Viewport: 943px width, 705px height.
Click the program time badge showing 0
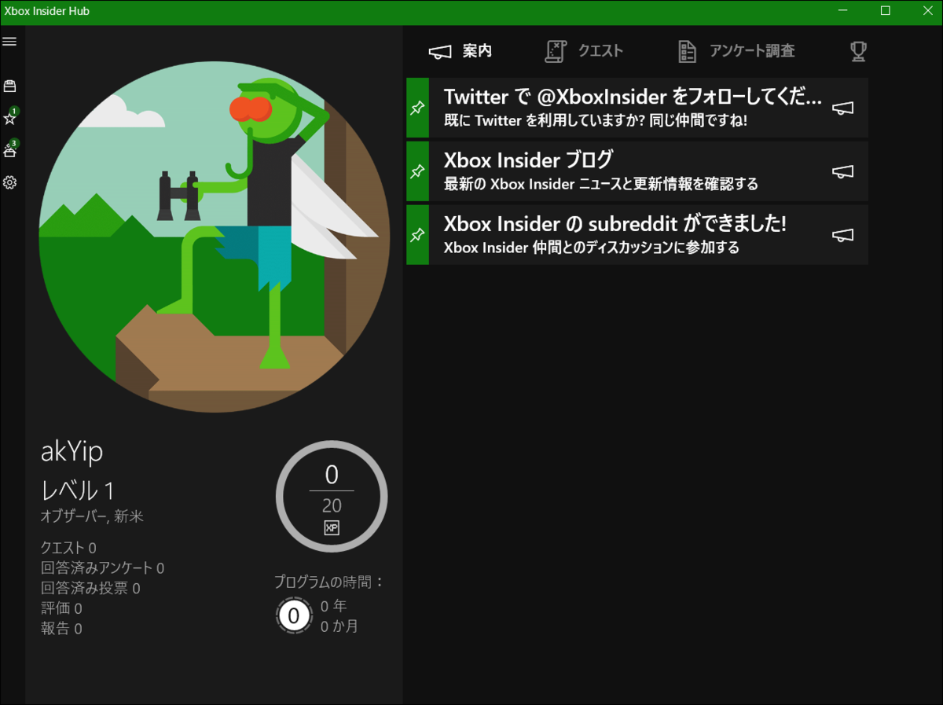(294, 615)
